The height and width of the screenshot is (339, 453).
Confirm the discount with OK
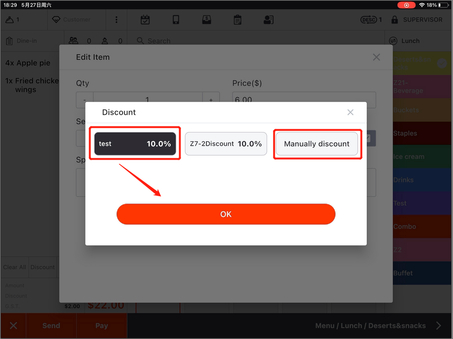[226, 214]
